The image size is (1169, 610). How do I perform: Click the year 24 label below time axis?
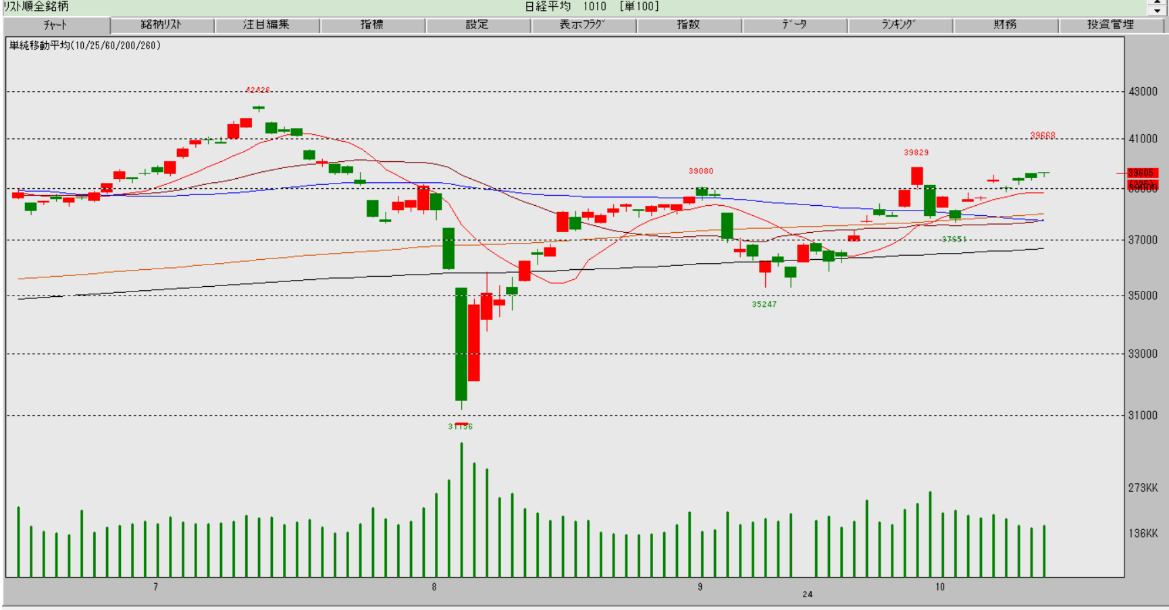coord(808,594)
